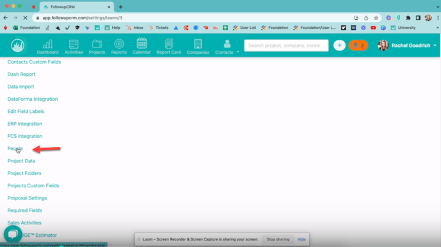
Task: Open DataForma Integration settings
Action: 33,99
